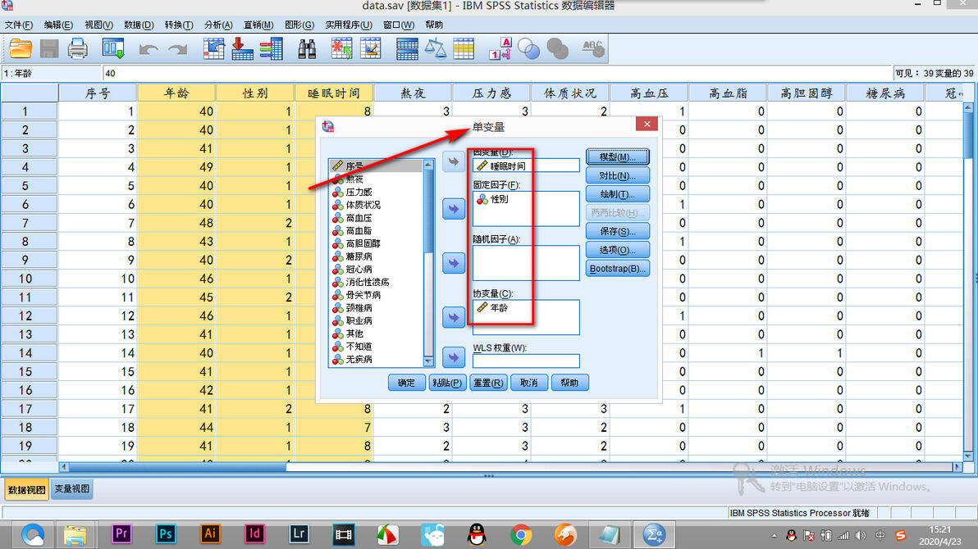Move variable to fixed factors arrow
Screen dimensions: 978x549
click(454, 209)
